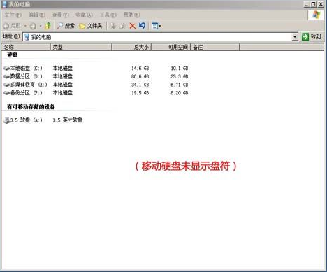Click the 6.71 GB free space value
This screenshot has width=327, height=272.
(180, 85)
